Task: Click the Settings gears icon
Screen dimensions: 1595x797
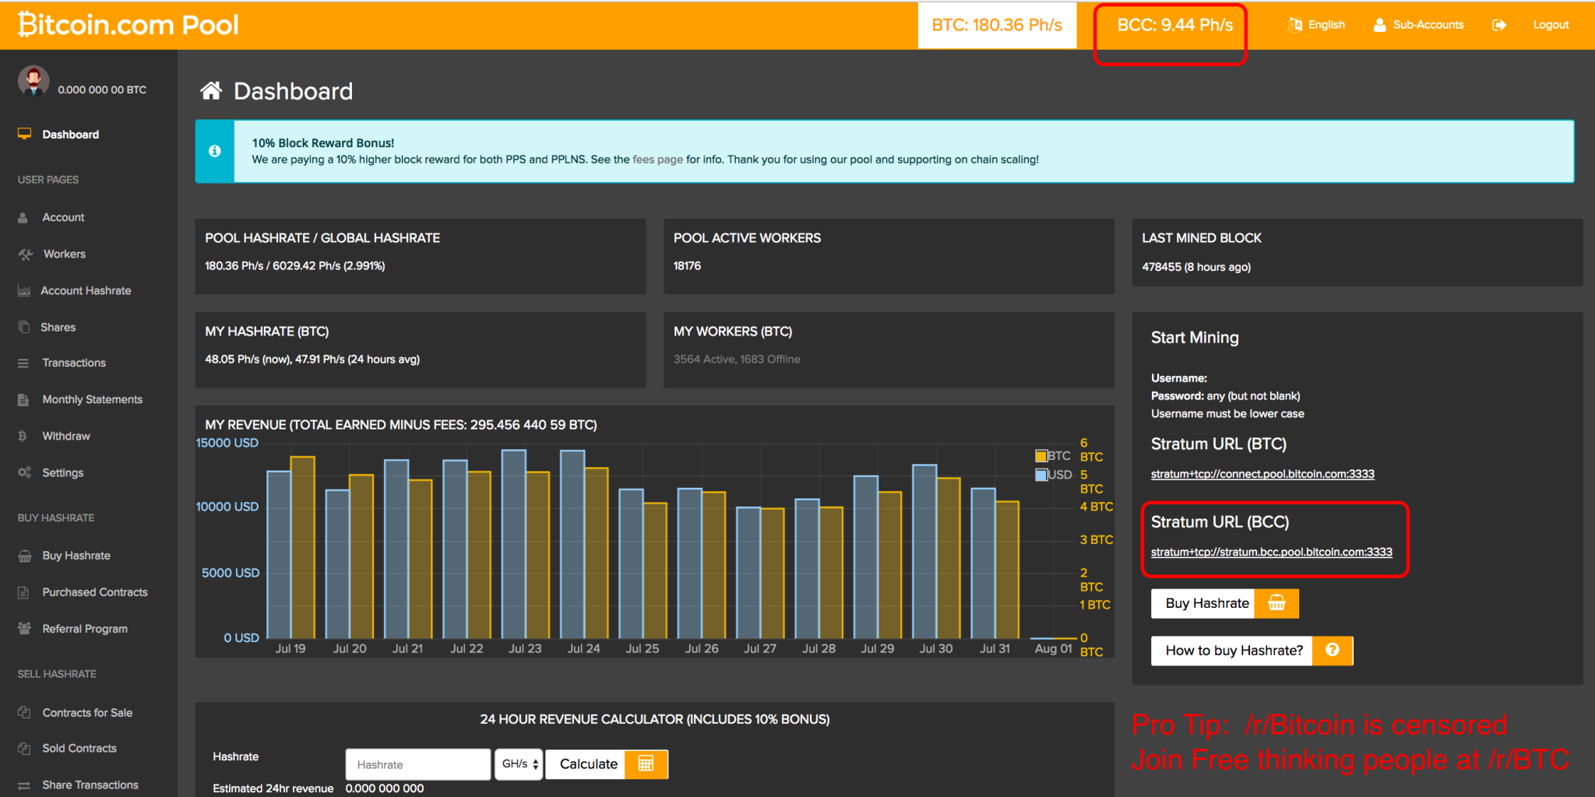Action: pos(24,472)
